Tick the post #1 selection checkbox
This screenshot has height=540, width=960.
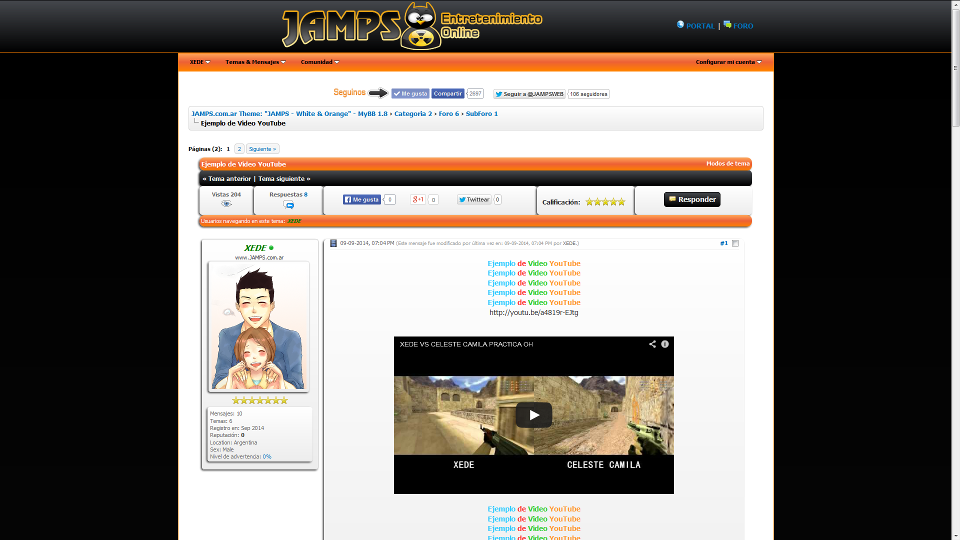(735, 243)
